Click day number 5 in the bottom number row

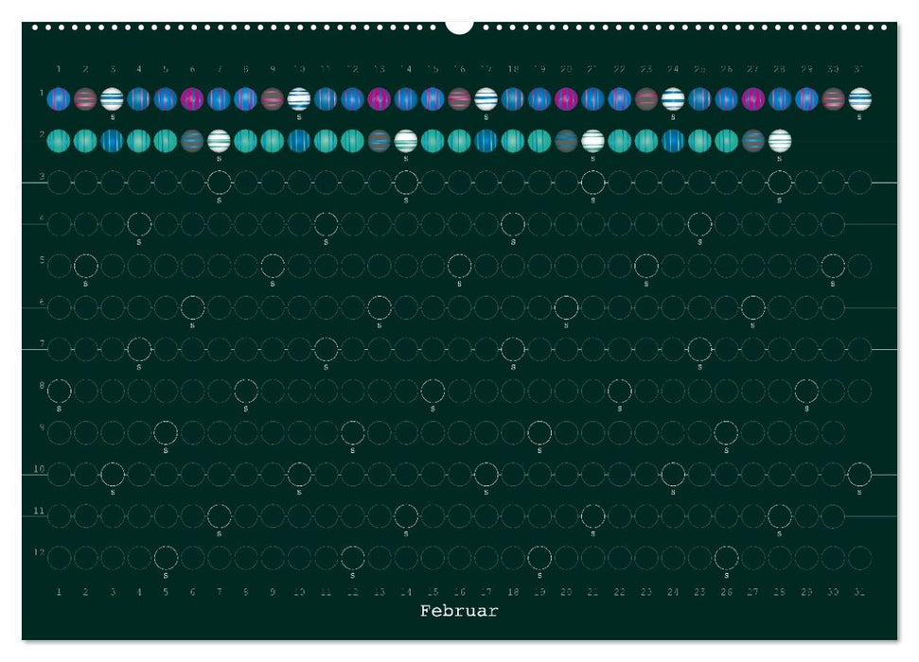166,592
